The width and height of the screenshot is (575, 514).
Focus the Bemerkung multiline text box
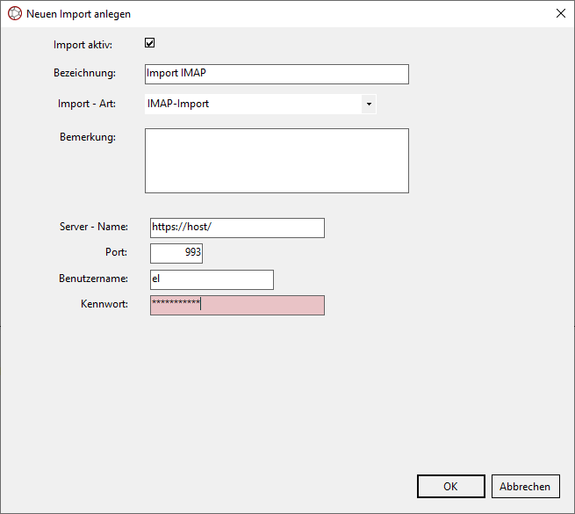click(277, 161)
